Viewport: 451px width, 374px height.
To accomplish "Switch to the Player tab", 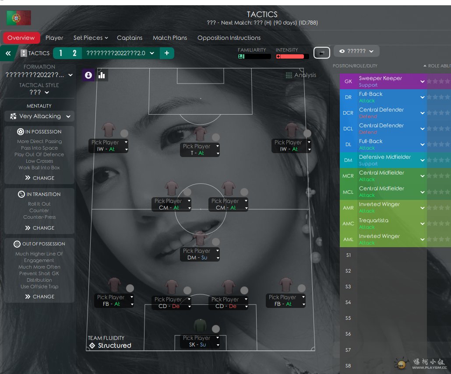I will [x=54, y=38].
